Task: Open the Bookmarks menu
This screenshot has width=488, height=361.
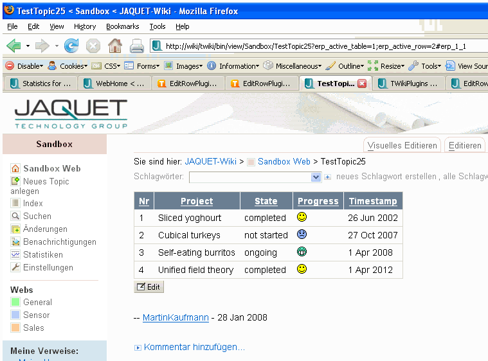Action: tap(122, 26)
